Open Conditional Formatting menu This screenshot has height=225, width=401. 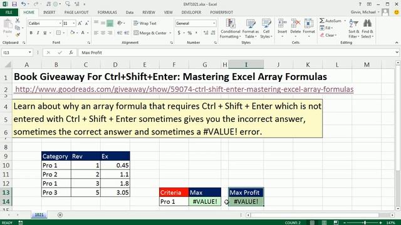pos(231,29)
